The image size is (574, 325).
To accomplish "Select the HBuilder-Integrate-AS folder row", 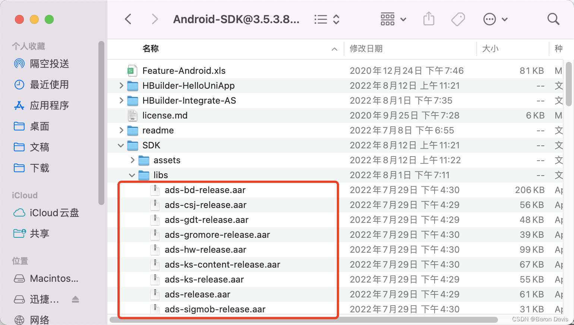I will tap(335, 101).
